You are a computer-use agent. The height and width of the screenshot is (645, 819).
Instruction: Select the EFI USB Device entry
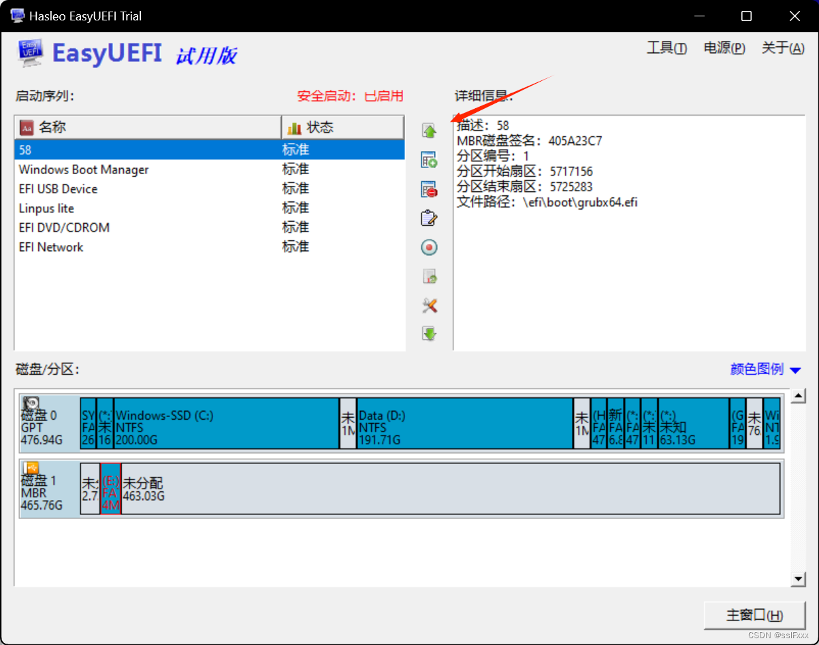(x=210, y=188)
